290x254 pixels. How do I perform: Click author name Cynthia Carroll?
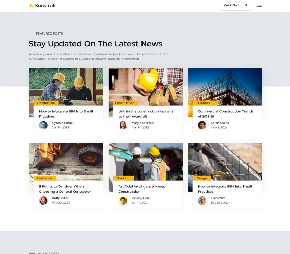[x=63, y=123]
